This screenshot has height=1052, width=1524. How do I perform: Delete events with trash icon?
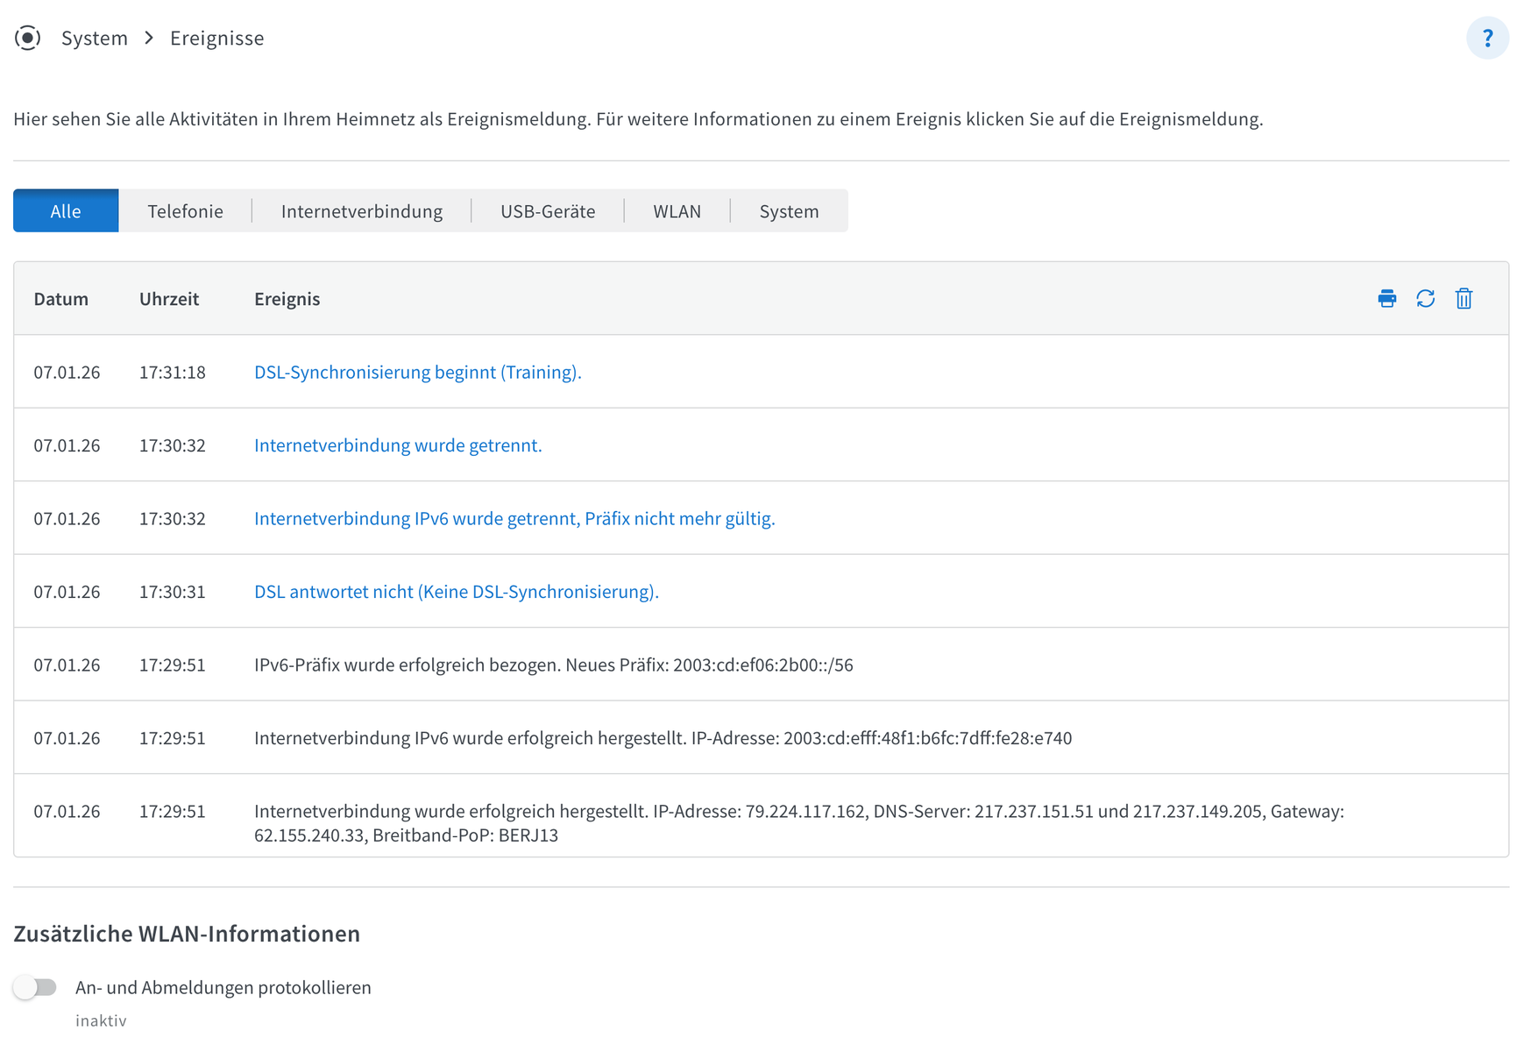(x=1464, y=299)
